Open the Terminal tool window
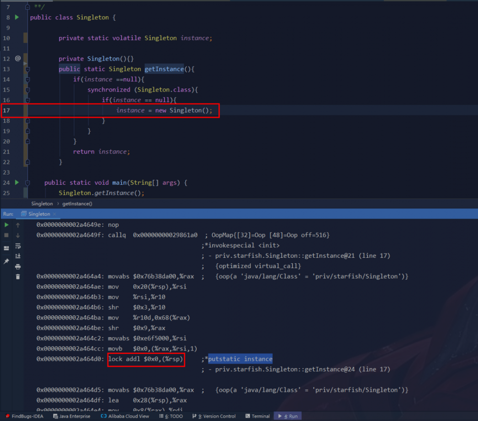 258,416
